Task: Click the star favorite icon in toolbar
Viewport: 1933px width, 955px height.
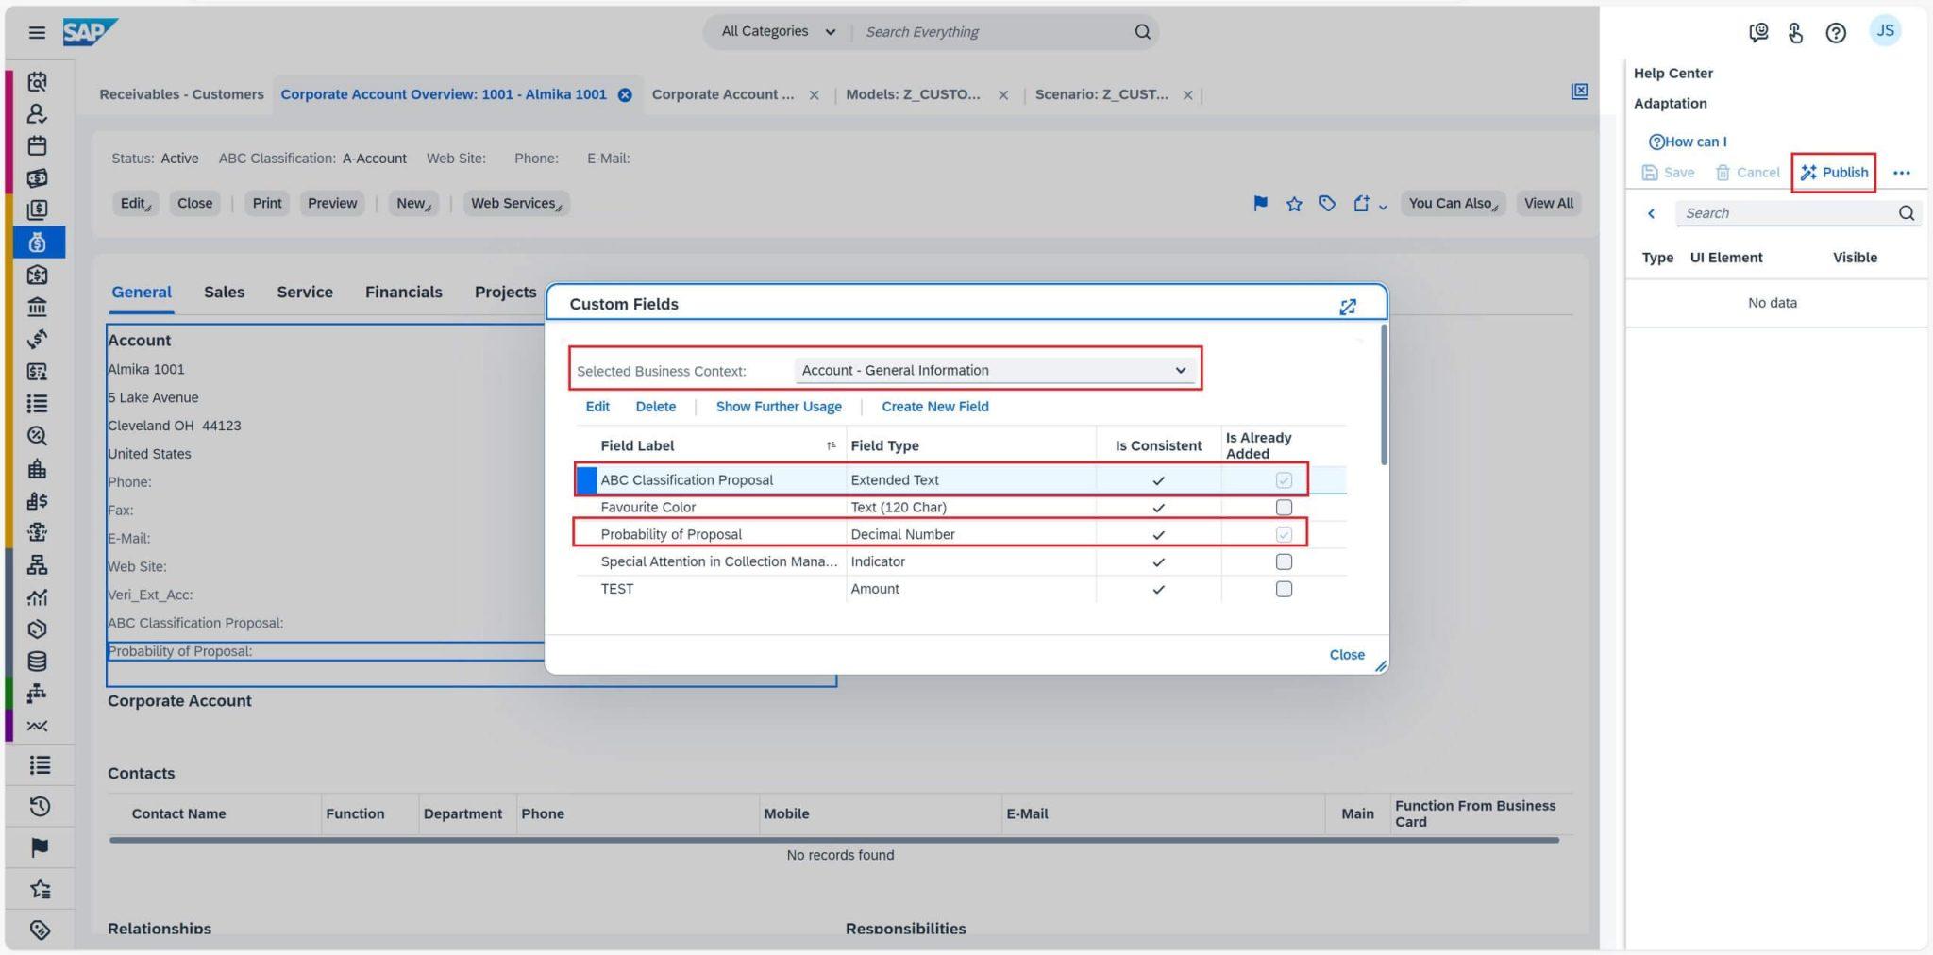Action: click(x=1294, y=204)
